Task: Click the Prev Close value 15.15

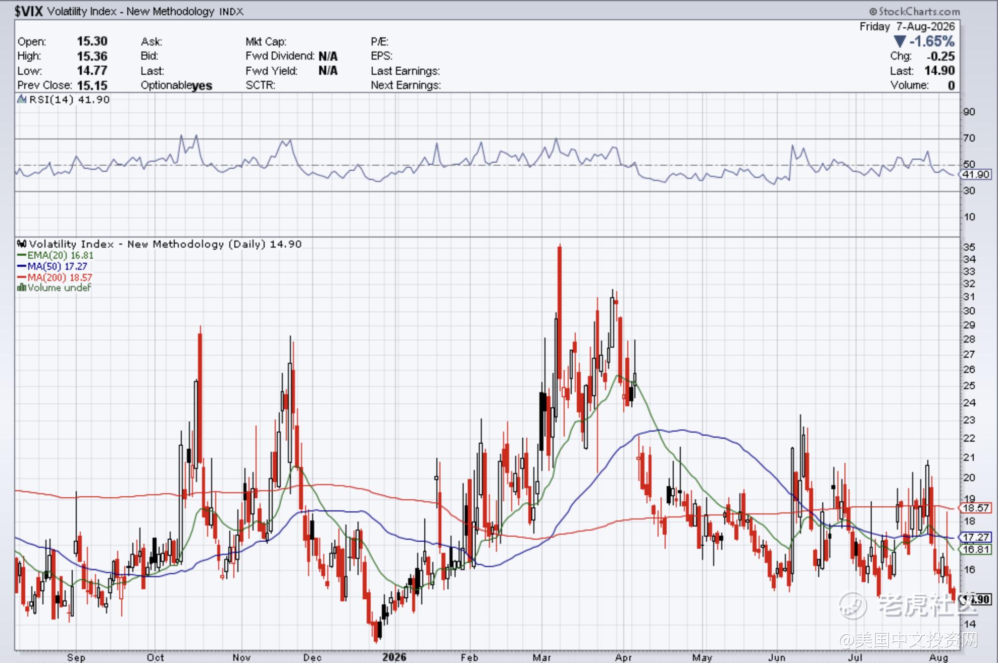Action: coord(92,85)
